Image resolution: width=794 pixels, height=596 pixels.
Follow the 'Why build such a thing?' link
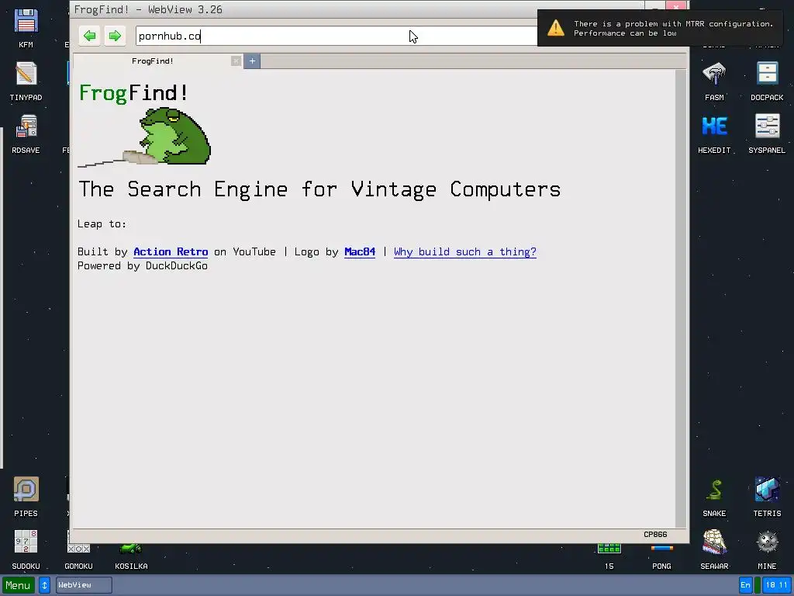[x=465, y=252]
